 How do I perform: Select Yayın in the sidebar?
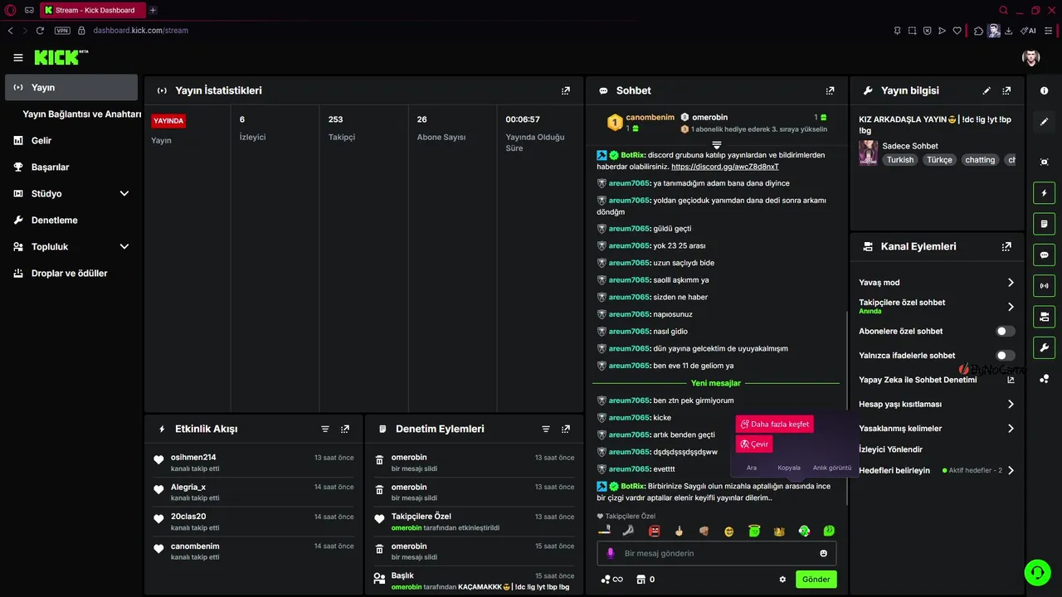(71, 87)
